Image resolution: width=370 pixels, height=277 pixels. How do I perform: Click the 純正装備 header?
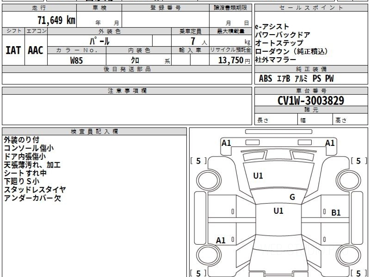point(311,69)
